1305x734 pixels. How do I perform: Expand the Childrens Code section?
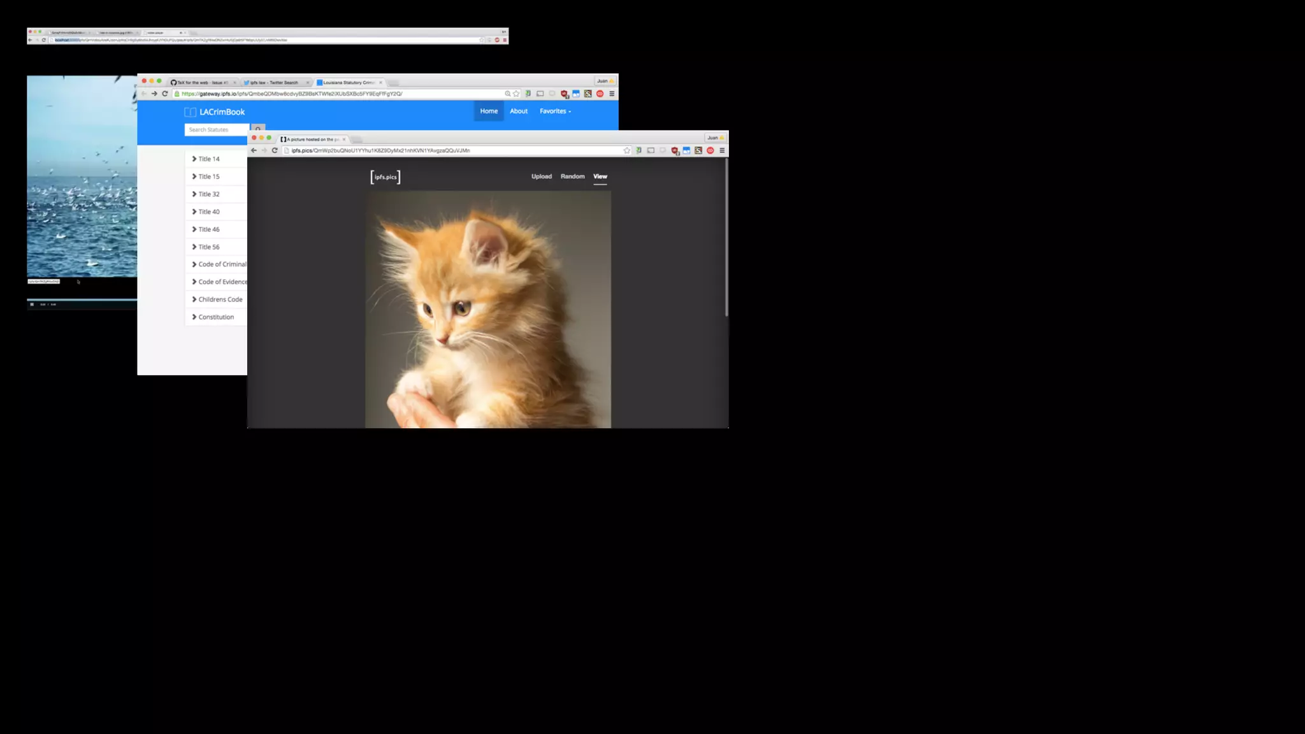coord(220,299)
